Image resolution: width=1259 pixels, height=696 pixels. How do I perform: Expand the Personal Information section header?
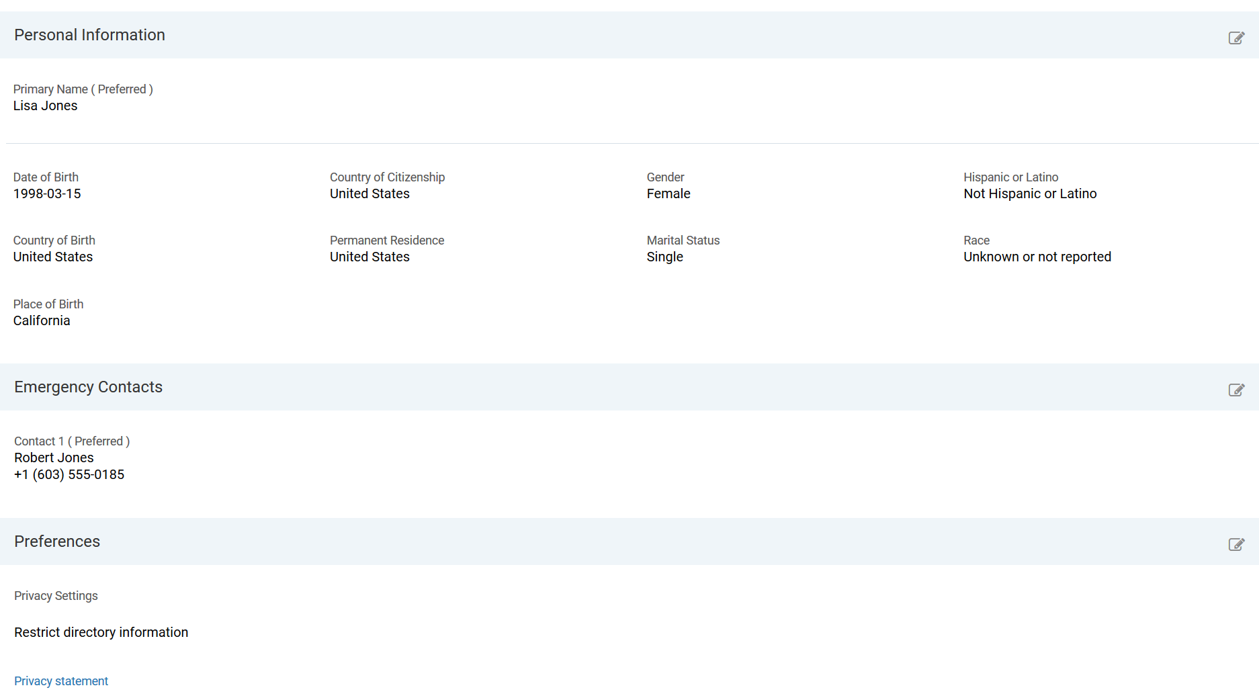point(89,34)
